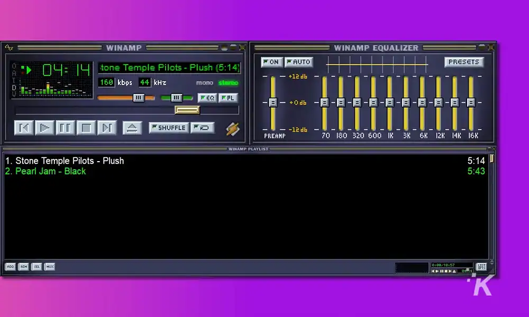The image size is (529, 317).
Task: Open the playlist with the PL button
Action: pyautogui.click(x=228, y=98)
